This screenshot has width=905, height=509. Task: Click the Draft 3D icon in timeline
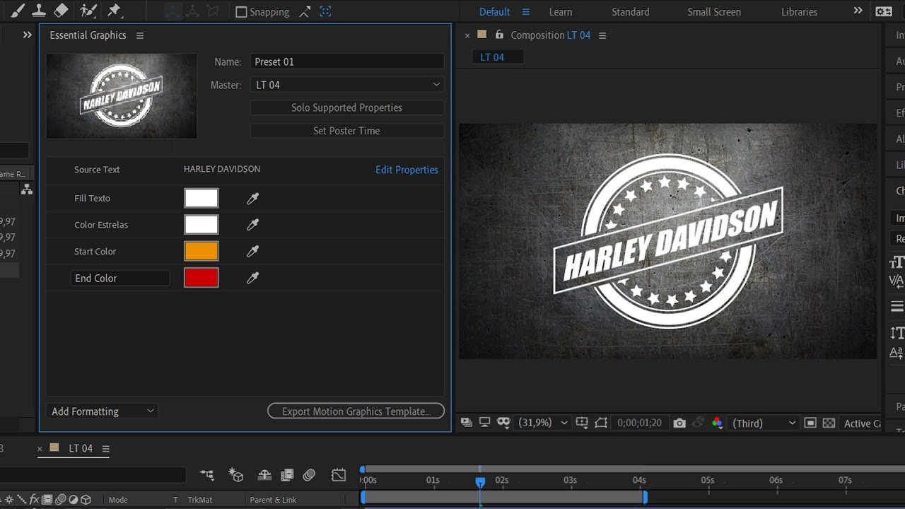tap(236, 475)
